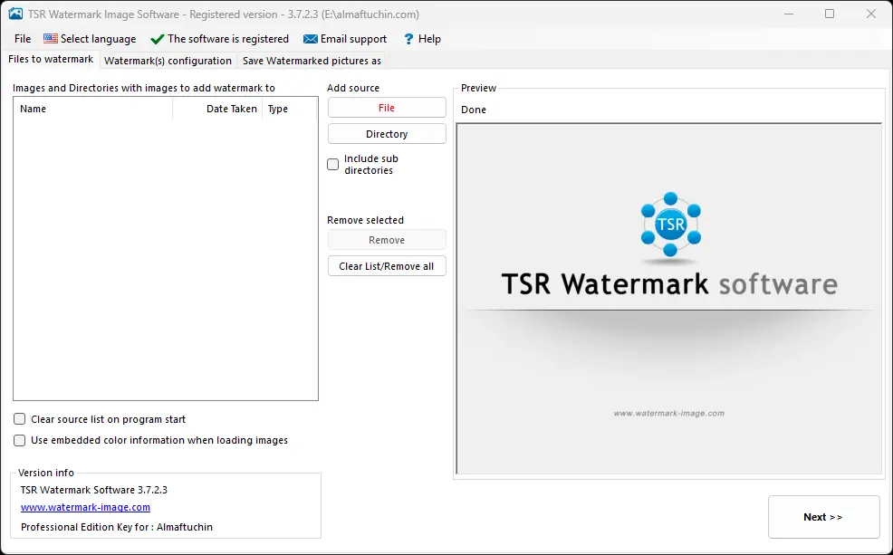
Task: Open Save Watermarked pictures as tab
Action: click(x=312, y=61)
